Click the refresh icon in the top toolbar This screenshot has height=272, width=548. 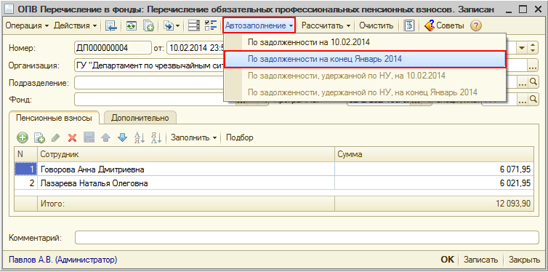132,25
